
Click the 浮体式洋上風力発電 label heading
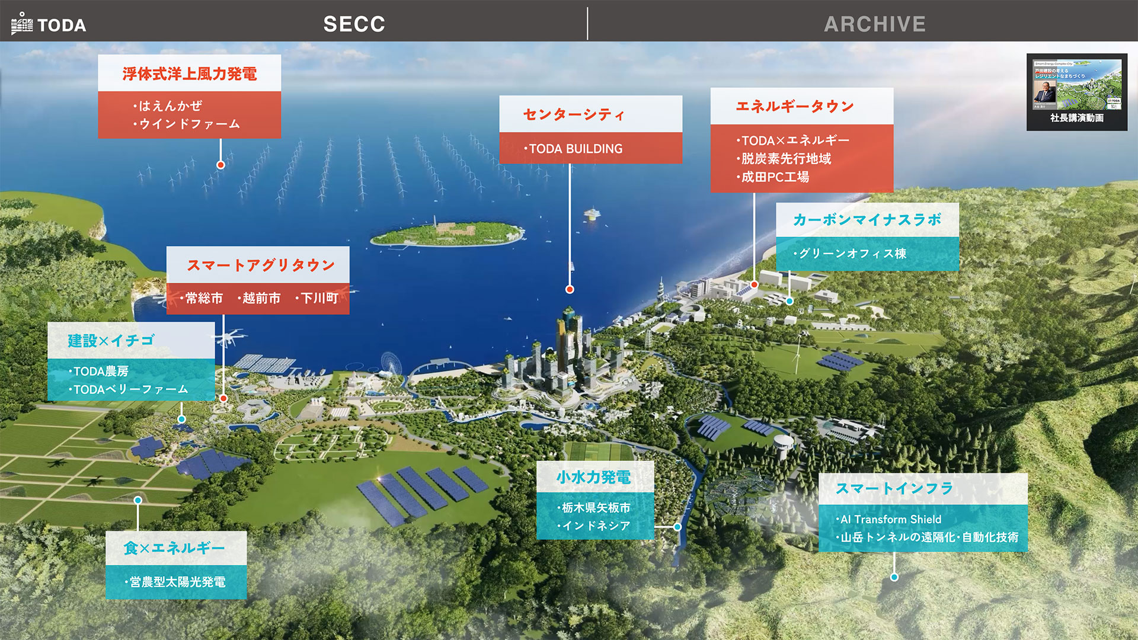(x=190, y=74)
